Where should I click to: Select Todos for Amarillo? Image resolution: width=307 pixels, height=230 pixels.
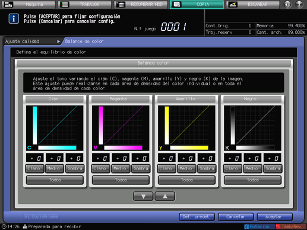point(186,180)
